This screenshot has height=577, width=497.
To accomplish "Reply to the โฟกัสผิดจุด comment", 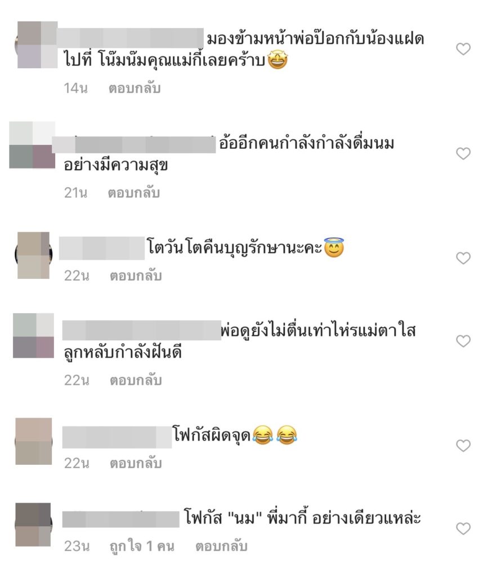I will (x=136, y=463).
